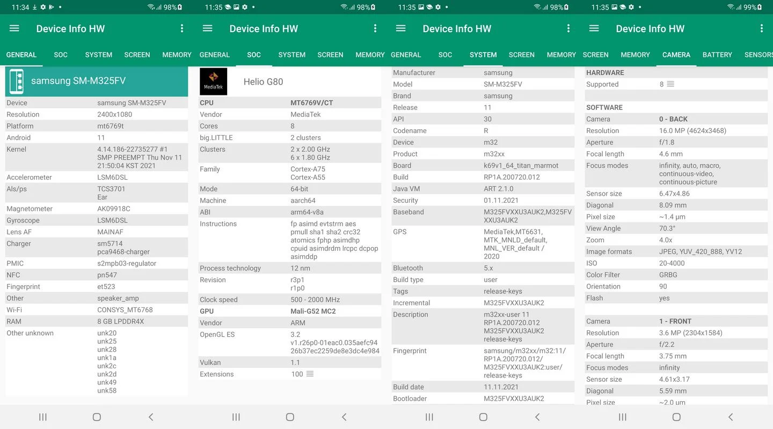Viewport: 773px width, 429px height.
Task: Open the hamburger menu on the General-tab screen
Action: (14, 28)
